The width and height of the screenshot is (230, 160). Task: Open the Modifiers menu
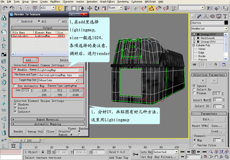coord(55,2)
